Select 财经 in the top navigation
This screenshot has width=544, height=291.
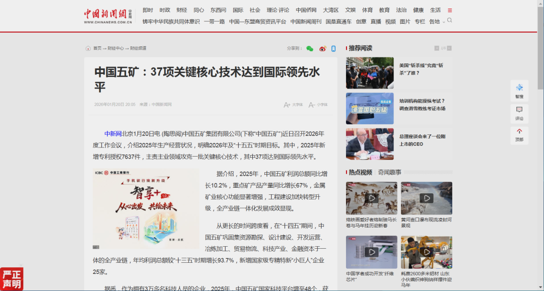(181, 10)
